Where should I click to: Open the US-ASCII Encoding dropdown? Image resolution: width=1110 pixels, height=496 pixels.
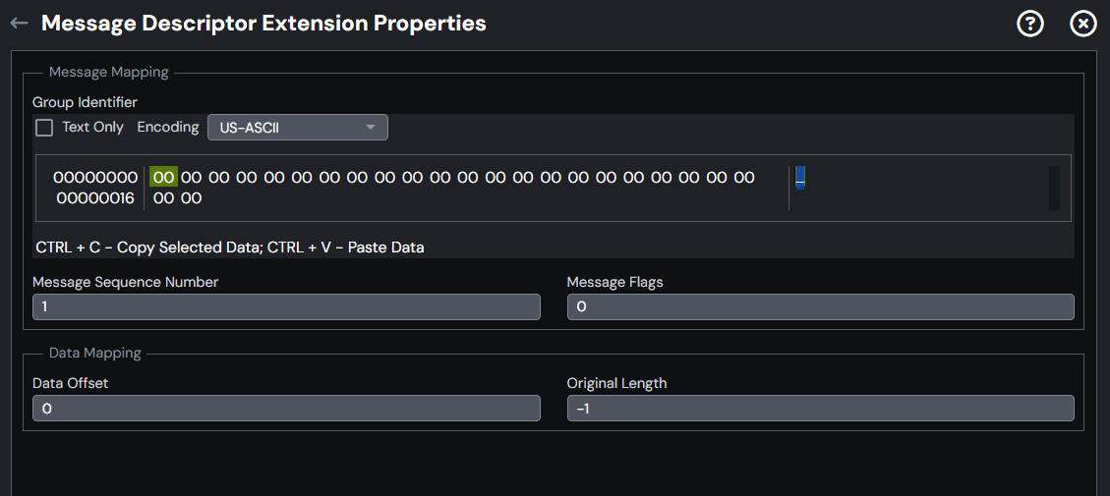point(297,128)
